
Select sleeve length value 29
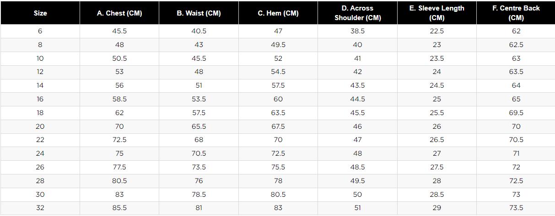coord(437,208)
